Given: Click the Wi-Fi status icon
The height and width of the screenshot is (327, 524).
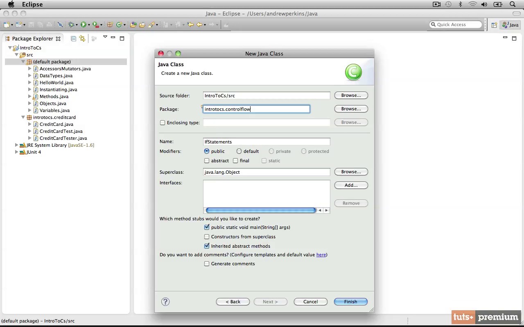Looking at the screenshot, I should (473, 4).
